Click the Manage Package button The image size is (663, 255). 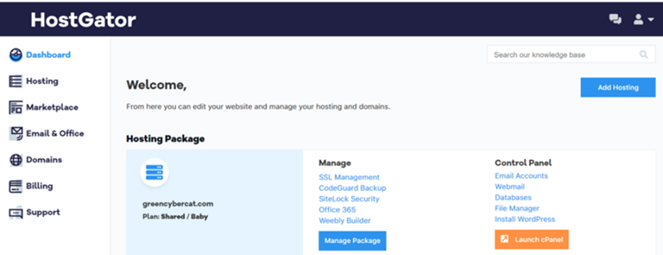[353, 240]
